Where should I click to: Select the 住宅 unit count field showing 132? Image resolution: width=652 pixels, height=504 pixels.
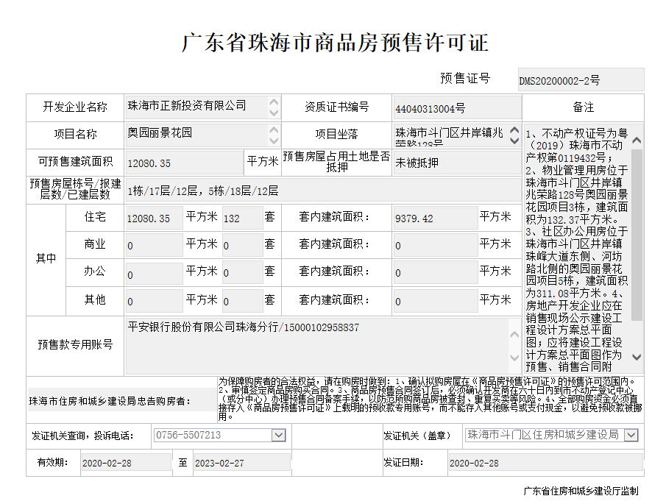coord(241,219)
